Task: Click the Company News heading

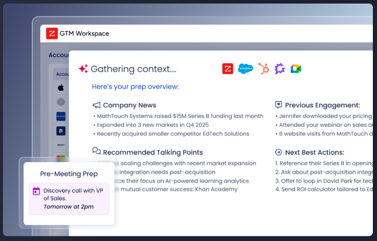Action: tap(129, 105)
